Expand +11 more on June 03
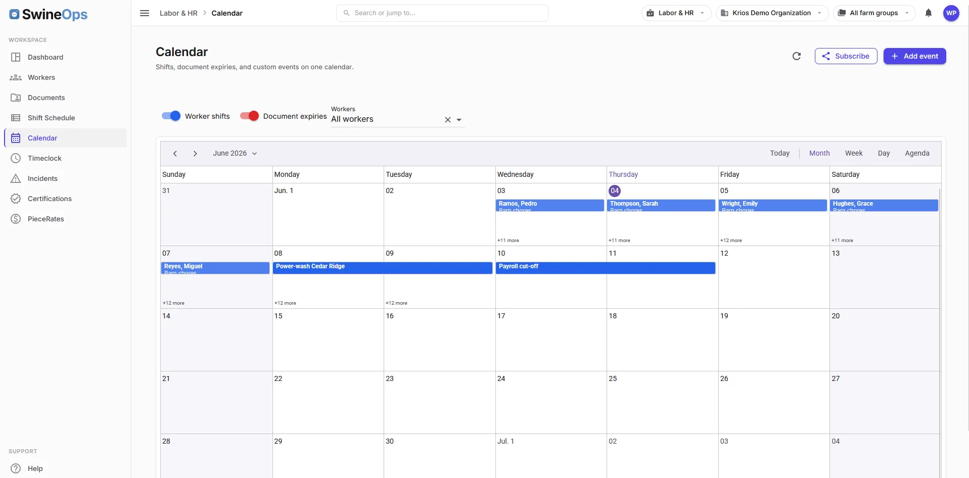 508,241
